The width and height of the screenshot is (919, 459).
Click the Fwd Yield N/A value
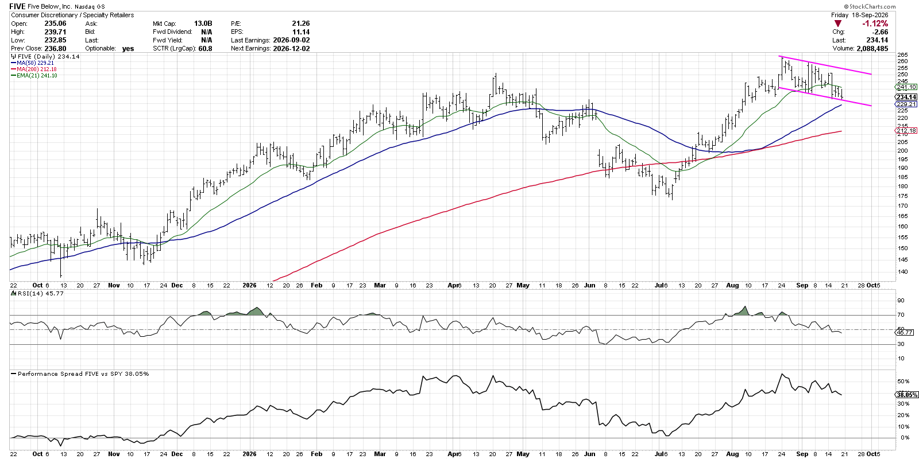click(207, 40)
